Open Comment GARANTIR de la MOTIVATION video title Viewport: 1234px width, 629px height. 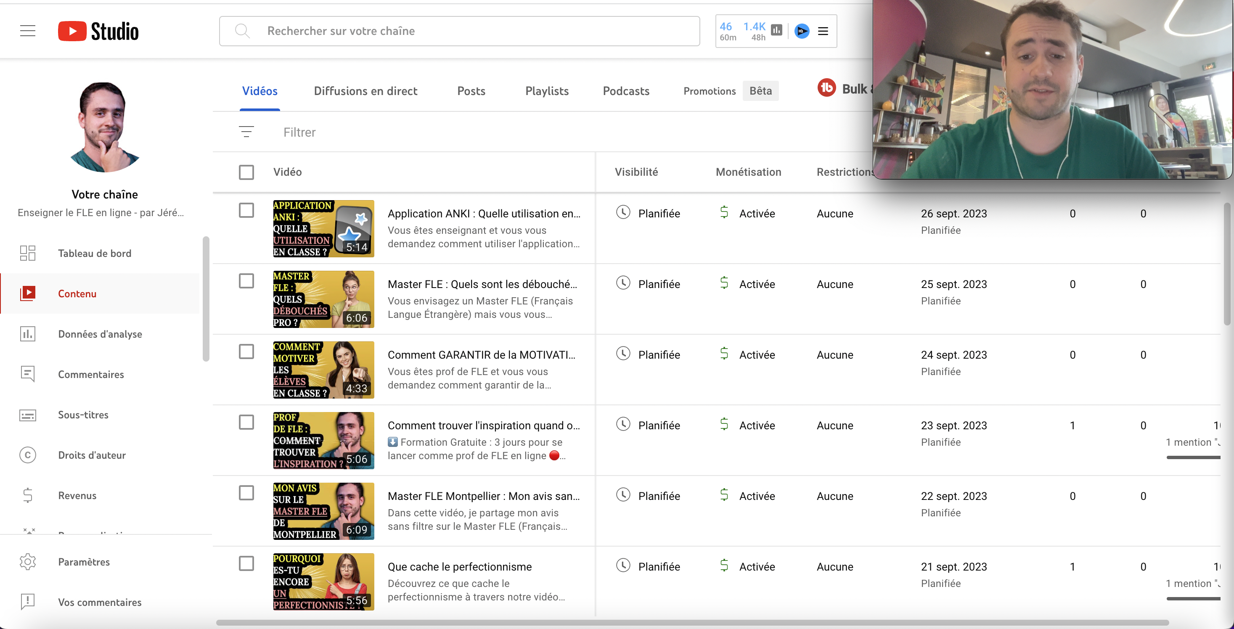click(x=482, y=354)
